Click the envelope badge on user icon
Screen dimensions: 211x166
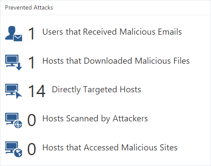click(18, 38)
